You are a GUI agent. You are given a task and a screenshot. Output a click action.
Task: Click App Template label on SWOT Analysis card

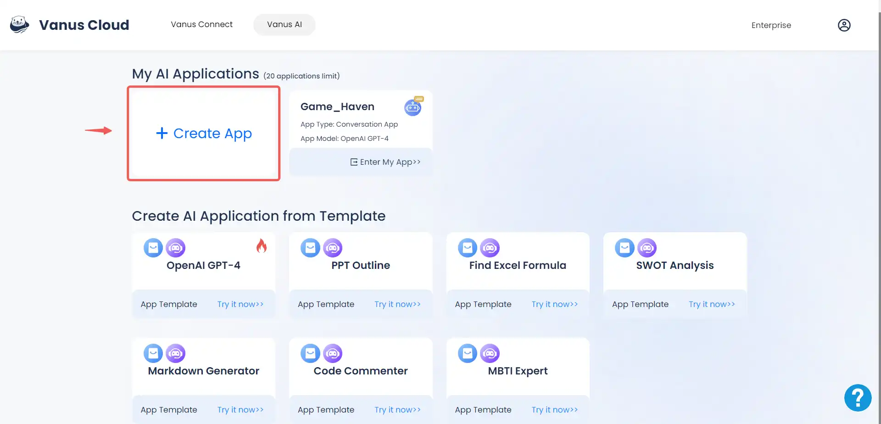[640, 304]
